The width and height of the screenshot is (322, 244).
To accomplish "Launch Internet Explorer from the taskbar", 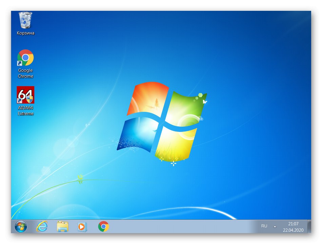I will click(42, 226).
